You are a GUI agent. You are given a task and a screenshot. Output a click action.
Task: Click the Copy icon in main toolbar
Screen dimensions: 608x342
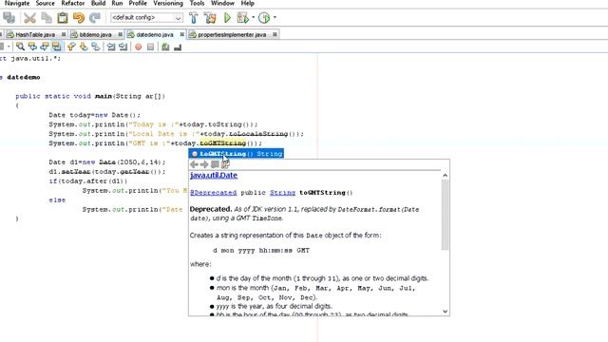(x=47, y=18)
